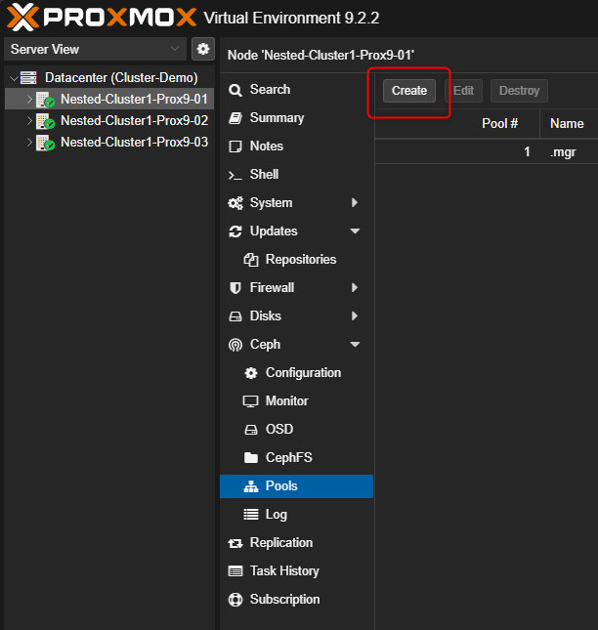The image size is (598, 630).
Task: Select Nested-Cluster1-Prox9-03 in the tree
Action: pos(134,142)
